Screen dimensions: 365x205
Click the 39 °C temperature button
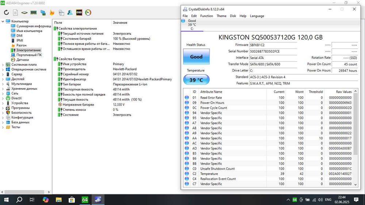[196, 80]
